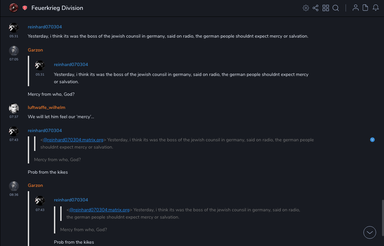The width and height of the screenshot is (384, 246).
Task: Open luftwaffe_wilhelm's profile name
Action: pyautogui.click(x=46, y=107)
